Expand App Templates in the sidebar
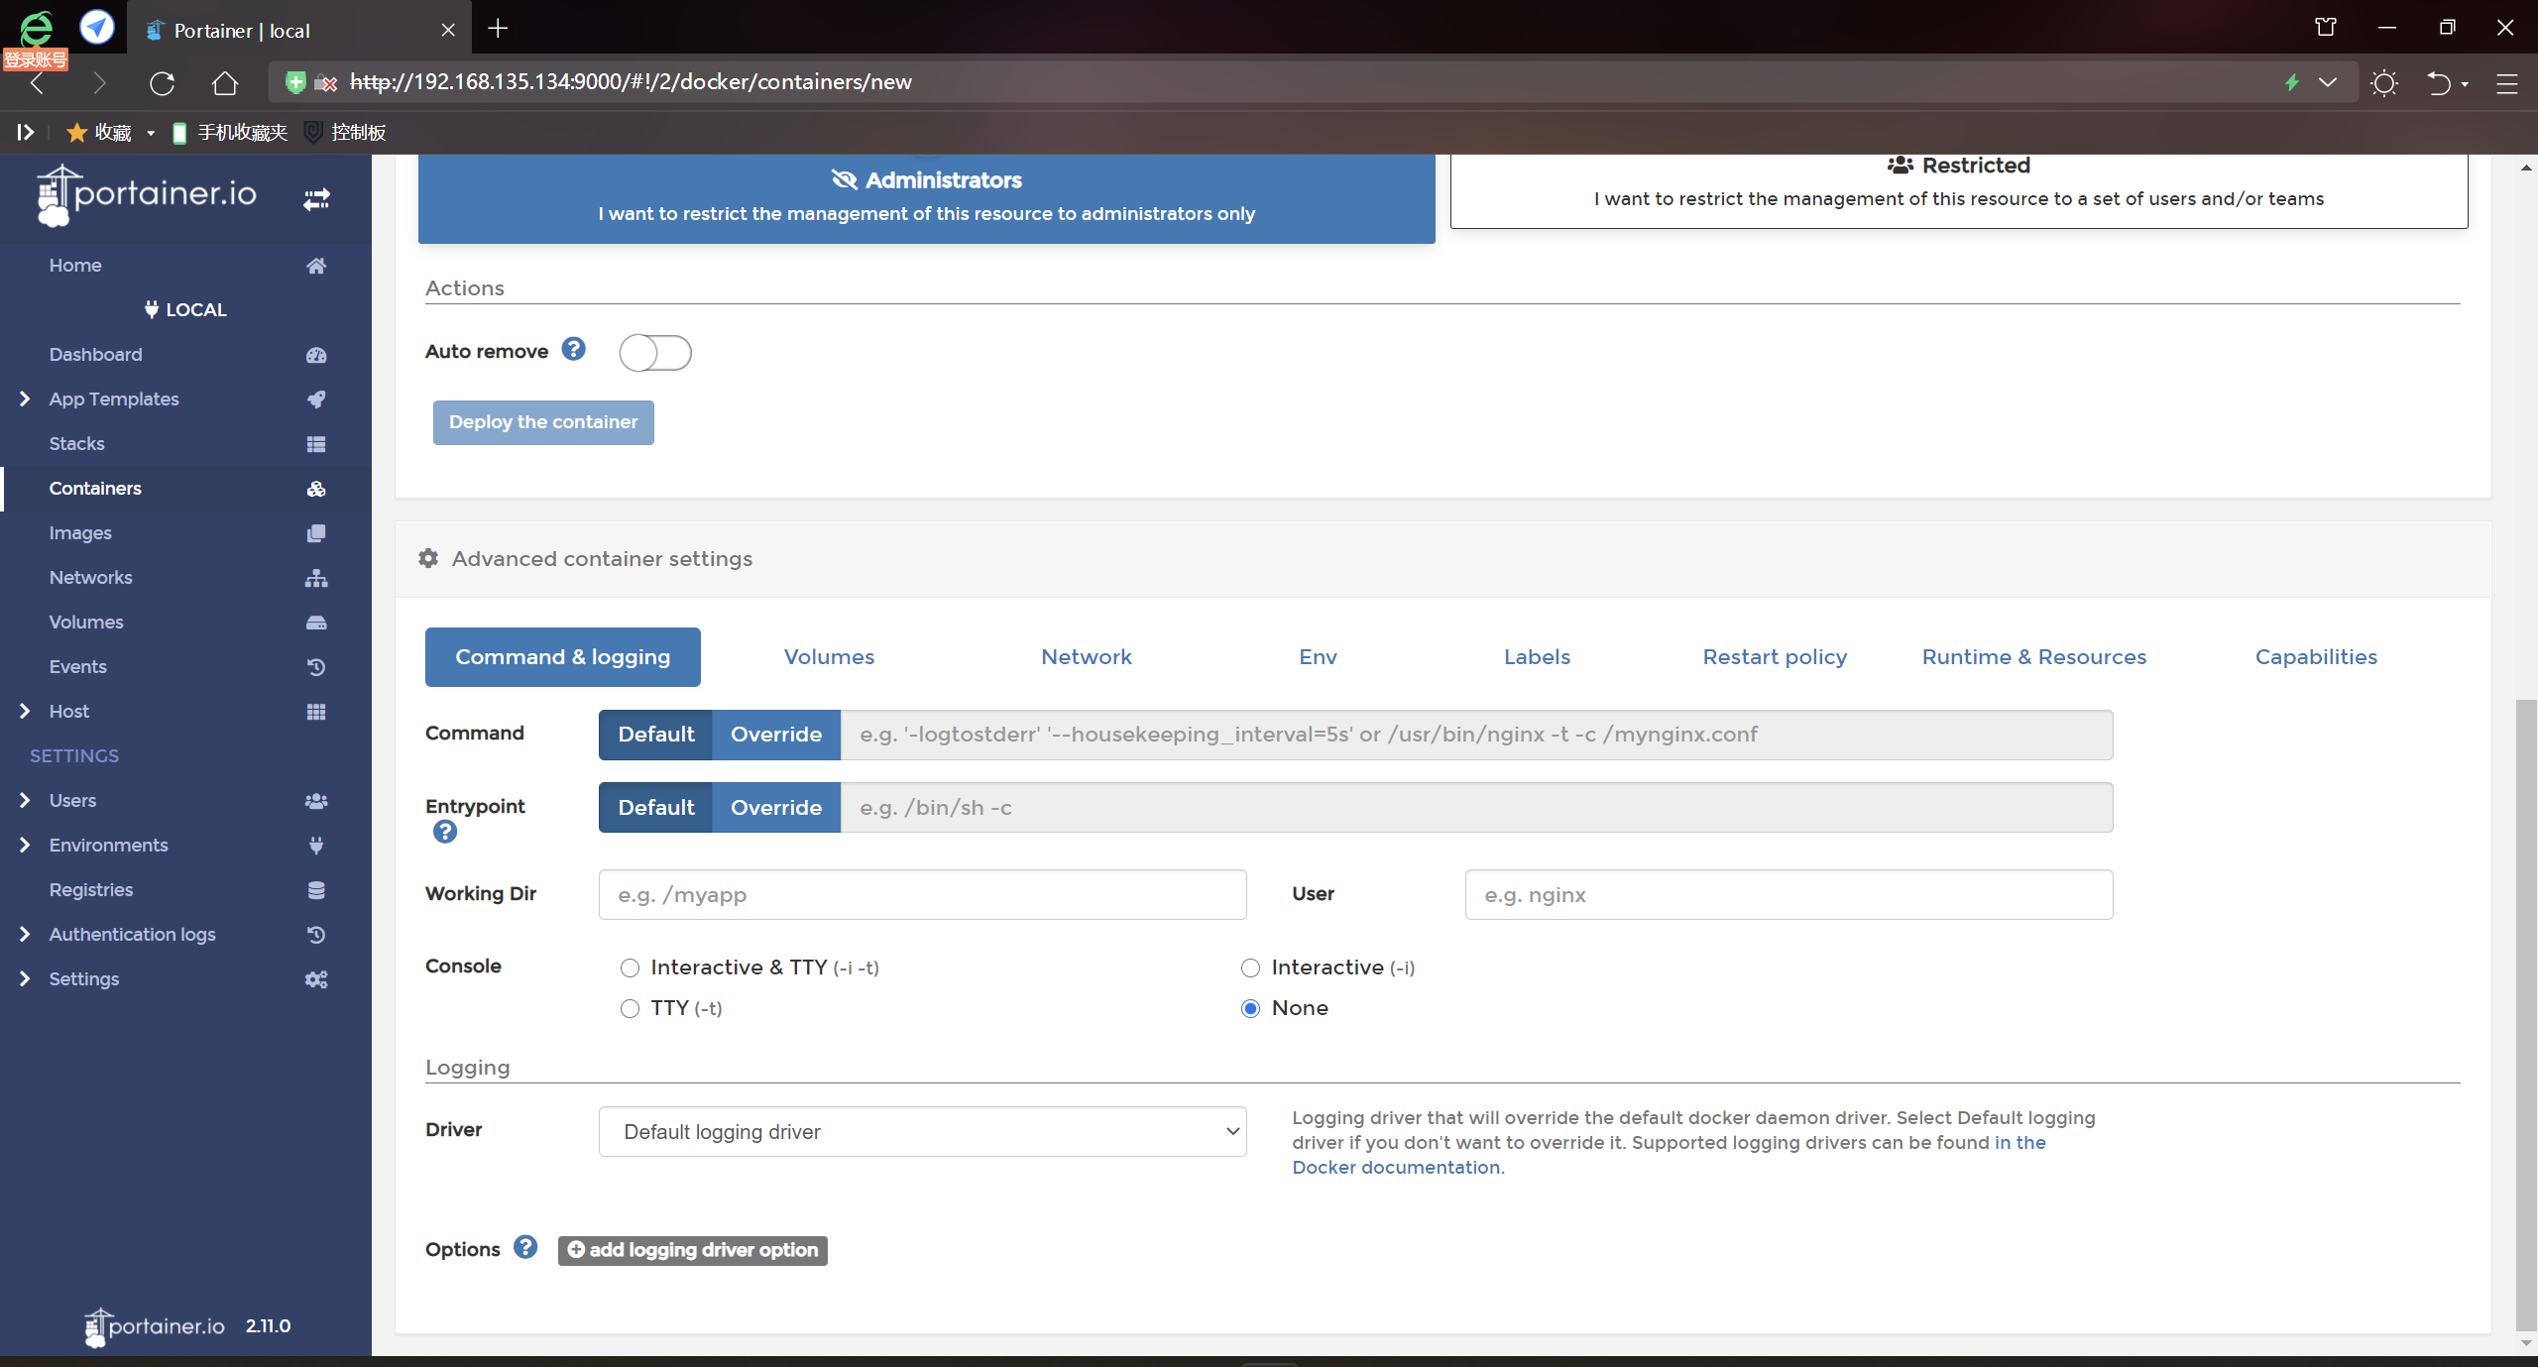The width and height of the screenshot is (2538, 1367). pyautogui.click(x=25, y=399)
